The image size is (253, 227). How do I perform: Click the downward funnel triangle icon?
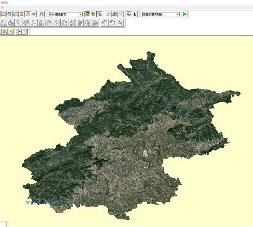pos(34,14)
